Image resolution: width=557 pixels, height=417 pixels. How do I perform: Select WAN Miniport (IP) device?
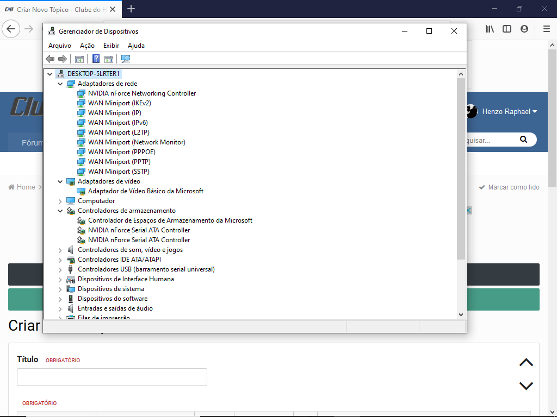pyautogui.click(x=114, y=113)
